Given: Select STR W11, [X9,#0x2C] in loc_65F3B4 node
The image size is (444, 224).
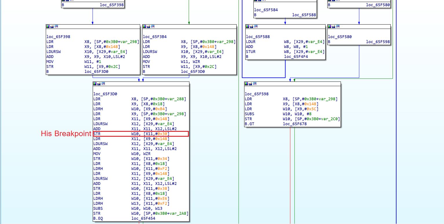Looking at the screenshot, I should point(179,66).
